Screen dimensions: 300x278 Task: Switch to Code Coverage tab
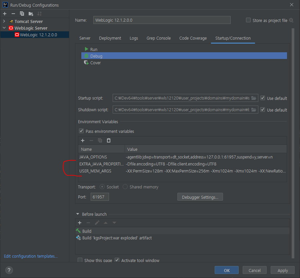pyautogui.click(x=193, y=38)
